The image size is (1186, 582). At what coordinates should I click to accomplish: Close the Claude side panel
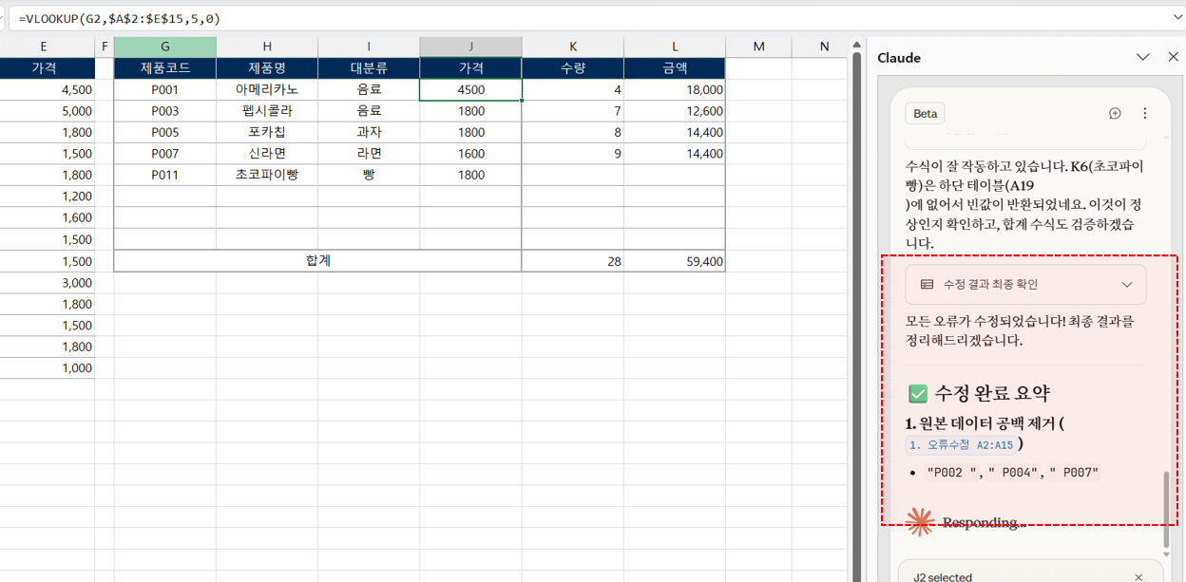coord(1173,58)
